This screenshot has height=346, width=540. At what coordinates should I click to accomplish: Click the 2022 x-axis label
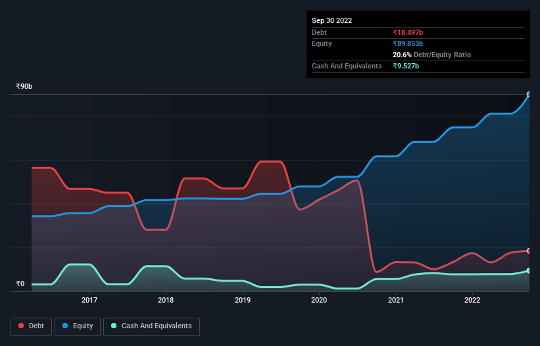click(472, 300)
